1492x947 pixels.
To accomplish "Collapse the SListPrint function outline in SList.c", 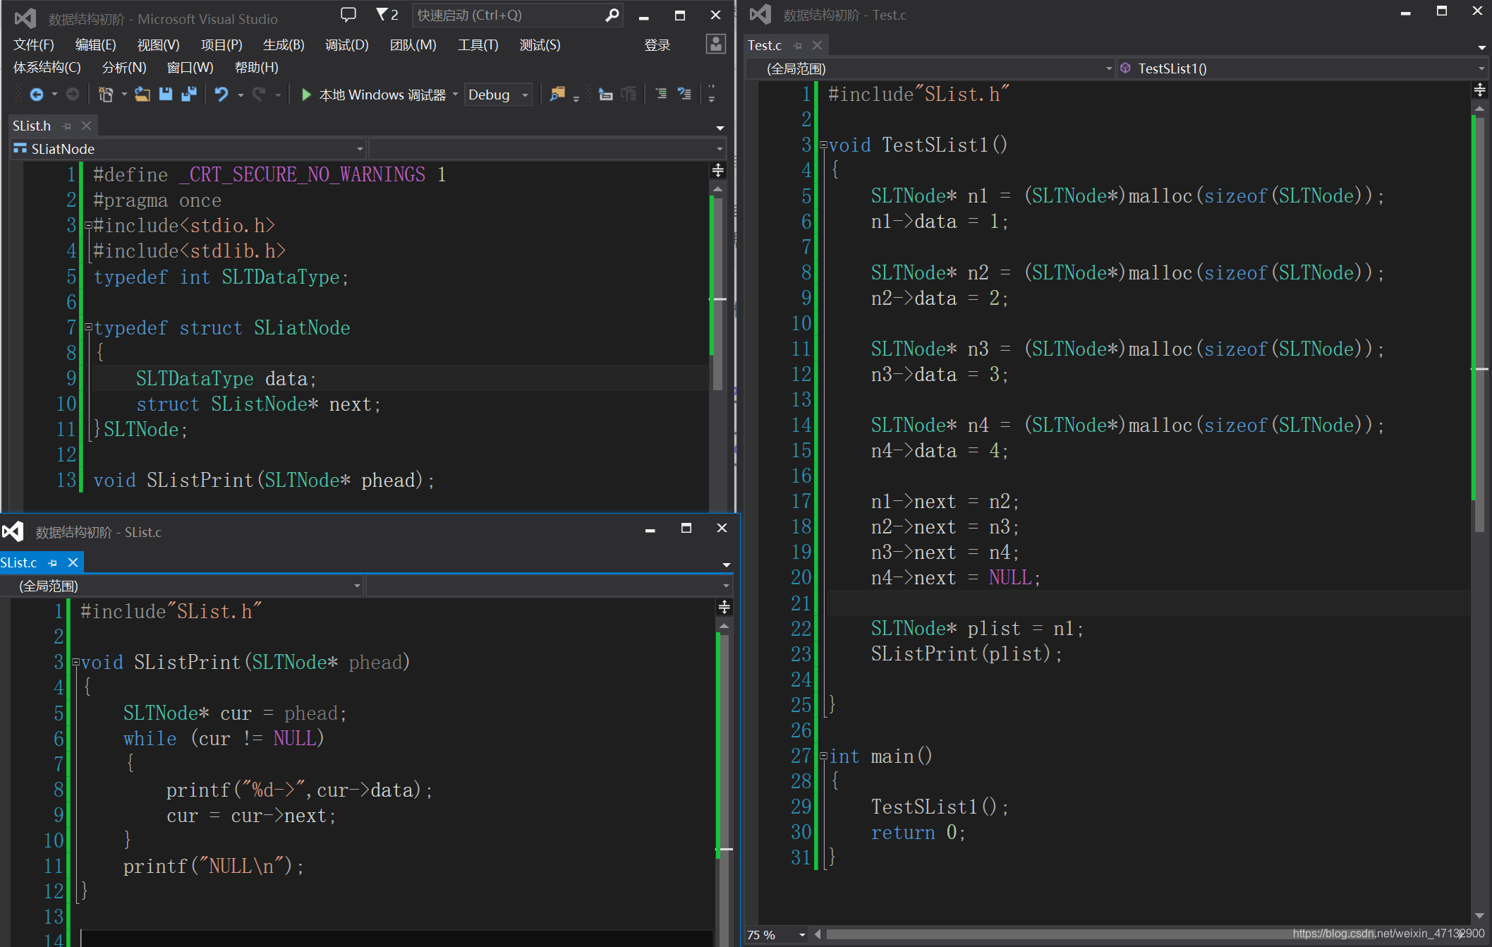I will coord(75,663).
